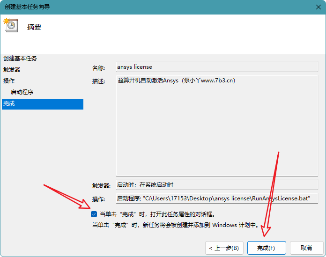Image resolution: width=326 pixels, height=257 pixels.
Task: Click the 完成(F) finish button
Action: [267, 248]
